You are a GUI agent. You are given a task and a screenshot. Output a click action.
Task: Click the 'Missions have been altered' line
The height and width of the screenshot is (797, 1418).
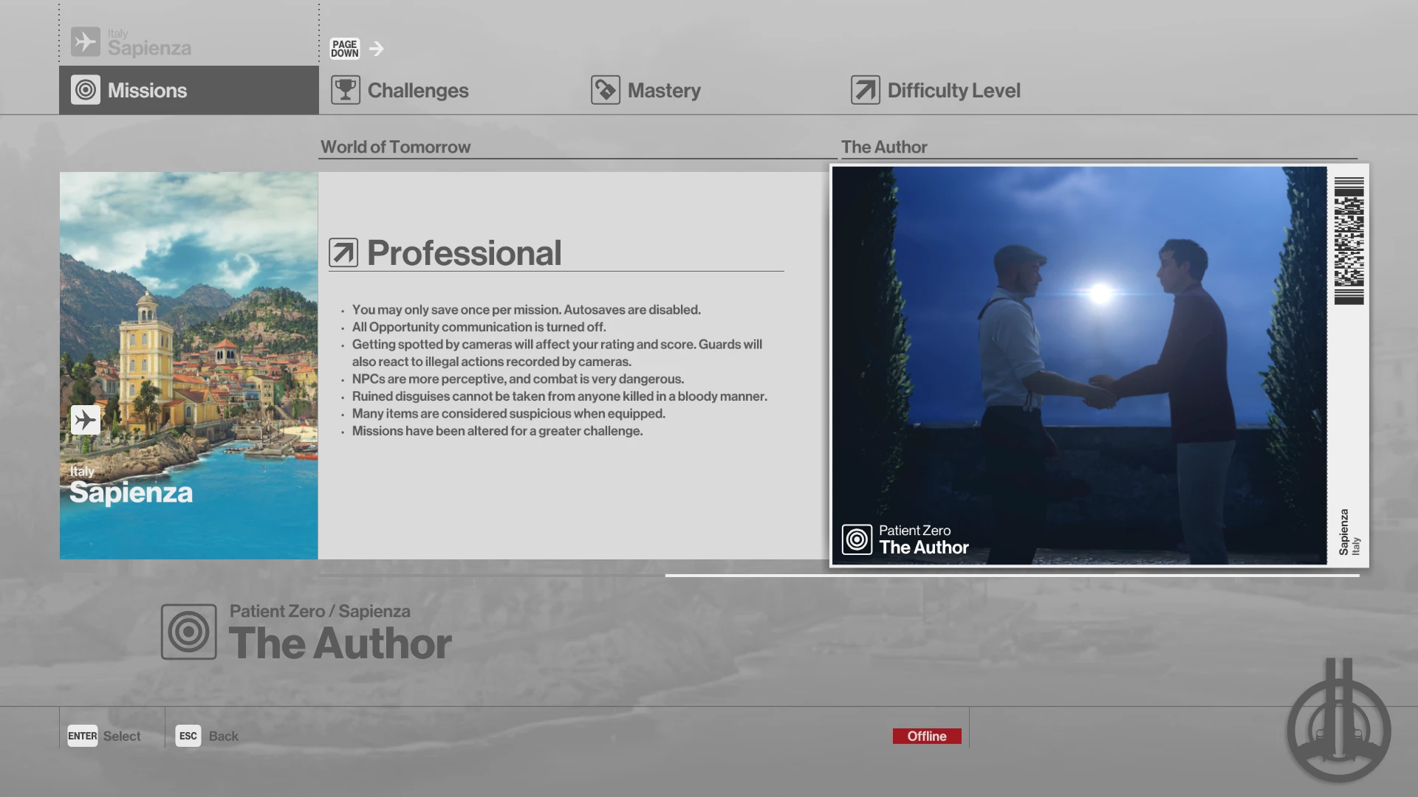pos(498,431)
